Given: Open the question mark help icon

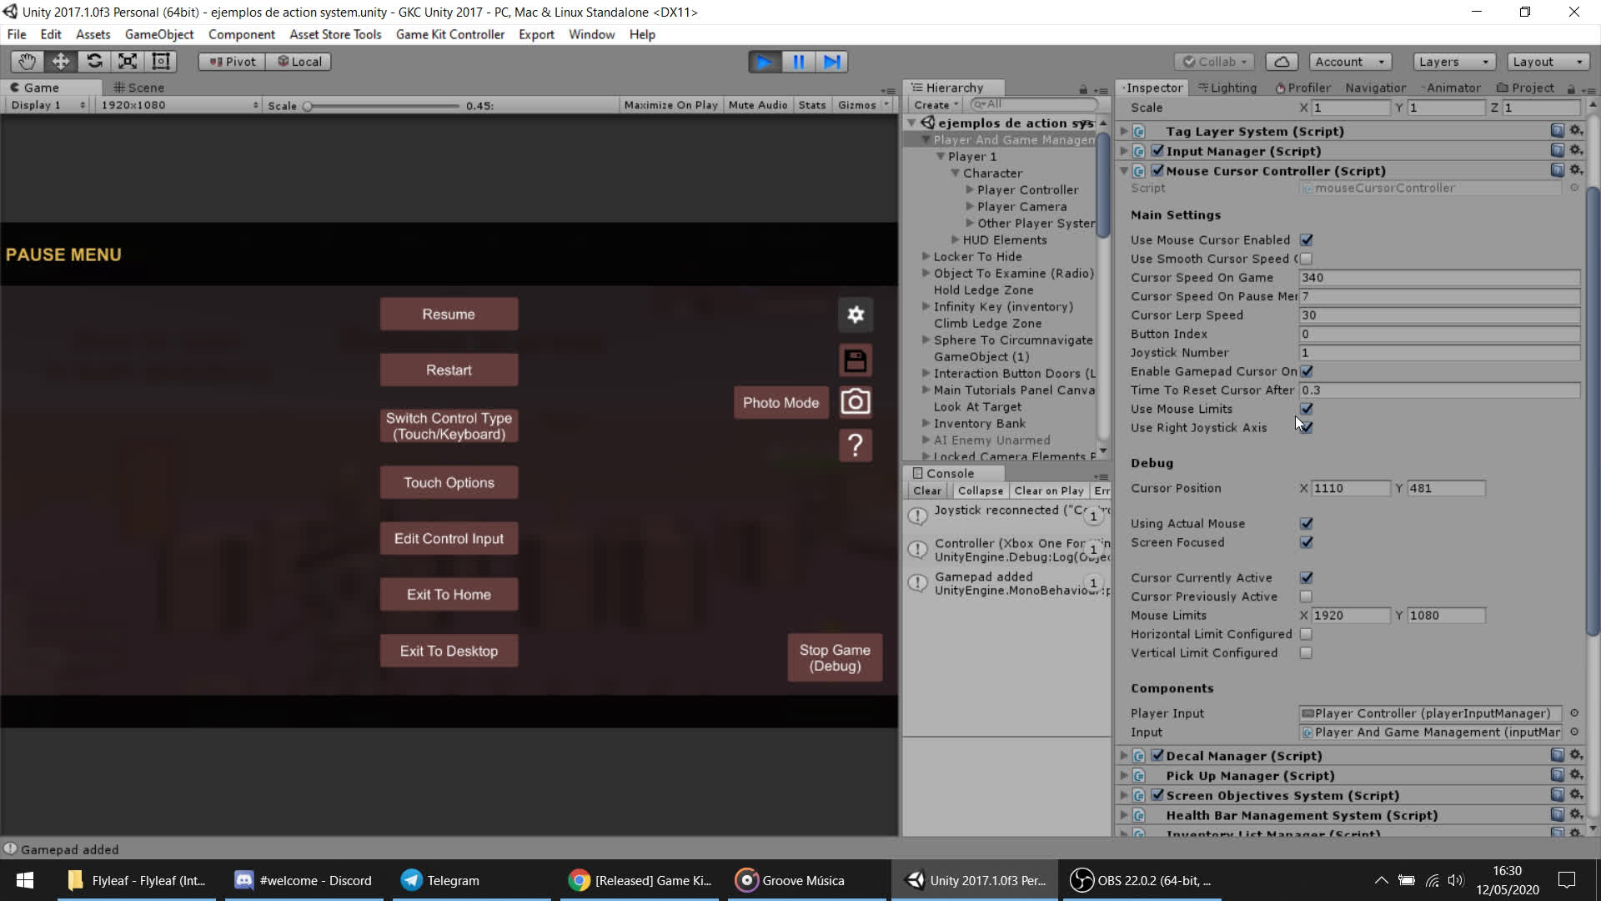Looking at the screenshot, I should click(856, 445).
